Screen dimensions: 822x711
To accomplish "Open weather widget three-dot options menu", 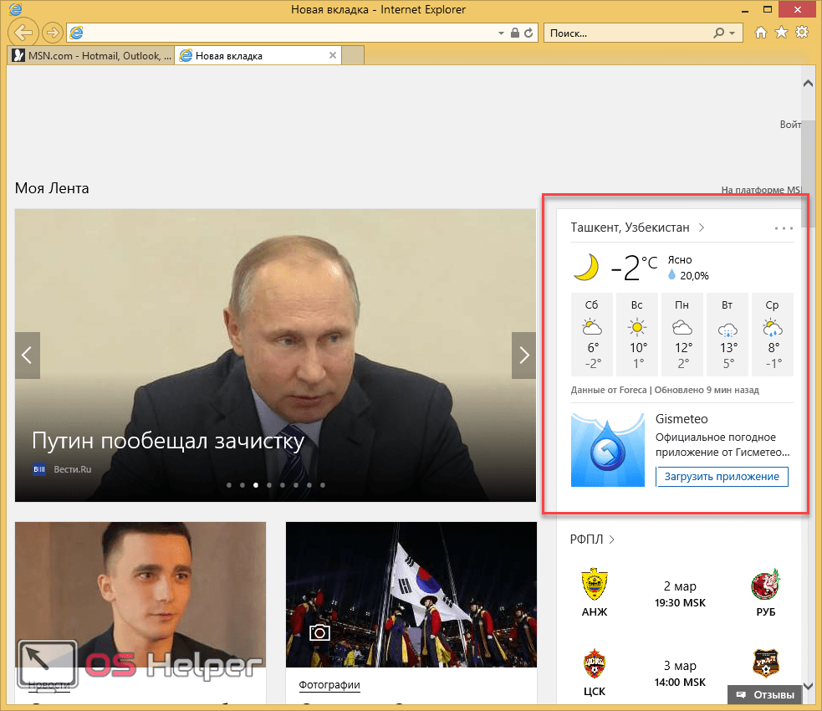I will point(784,228).
